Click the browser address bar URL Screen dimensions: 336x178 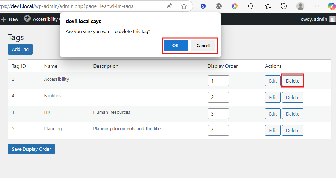tap(66, 6)
